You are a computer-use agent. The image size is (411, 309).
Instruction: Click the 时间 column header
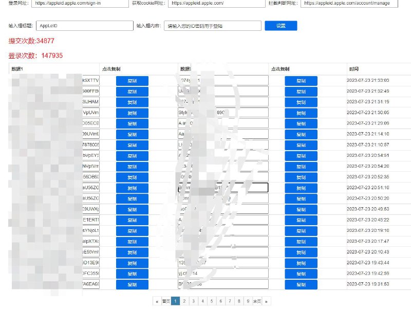point(352,69)
